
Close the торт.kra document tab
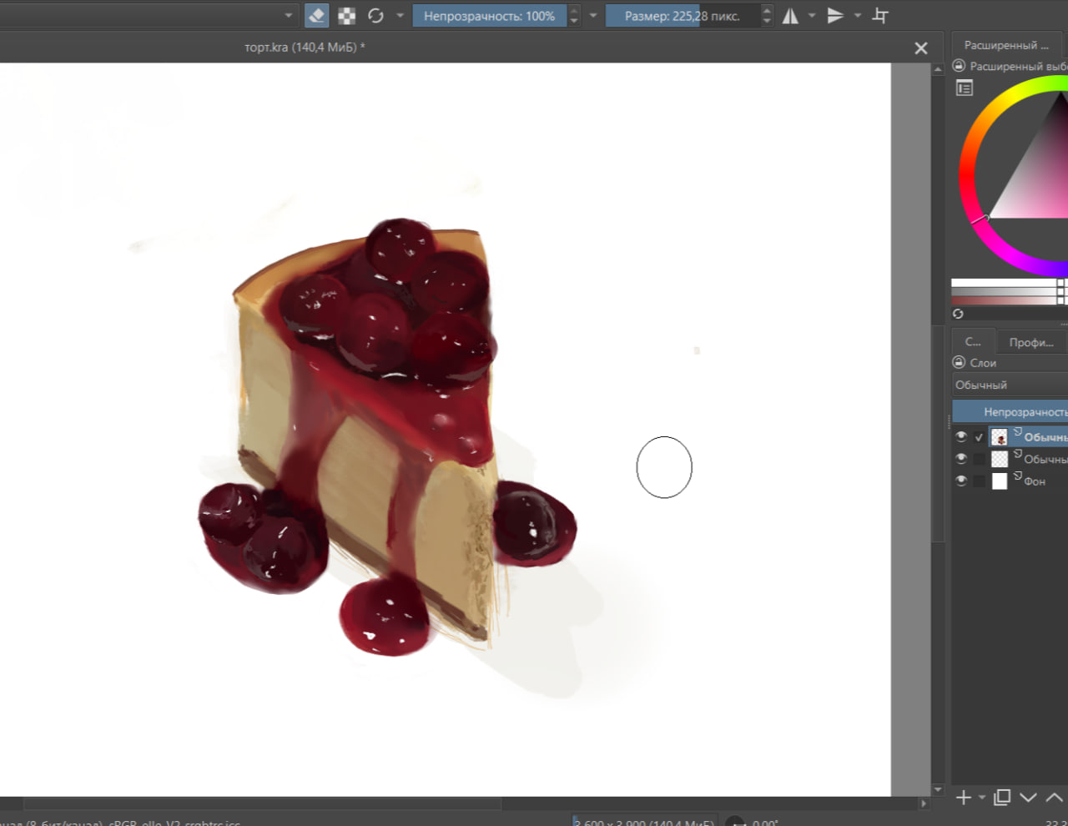click(921, 48)
